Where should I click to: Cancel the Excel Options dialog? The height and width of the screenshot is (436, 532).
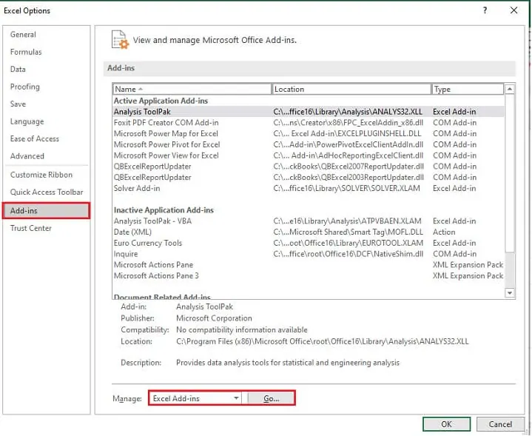pyautogui.click(x=500, y=424)
